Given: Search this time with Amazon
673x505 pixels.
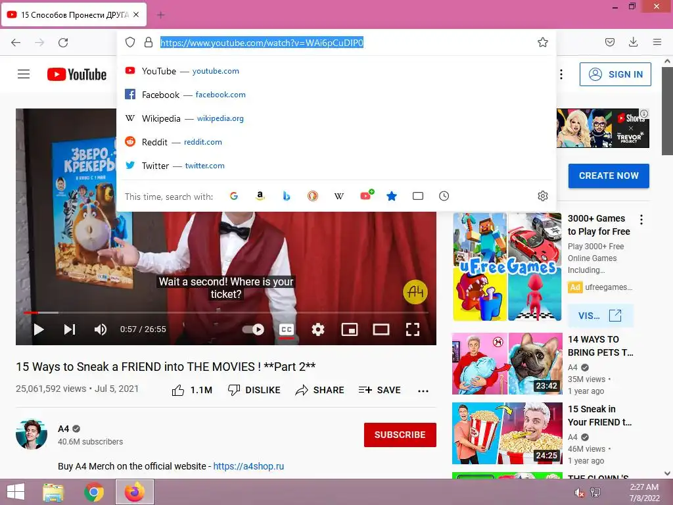Looking at the screenshot, I should tap(260, 196).
